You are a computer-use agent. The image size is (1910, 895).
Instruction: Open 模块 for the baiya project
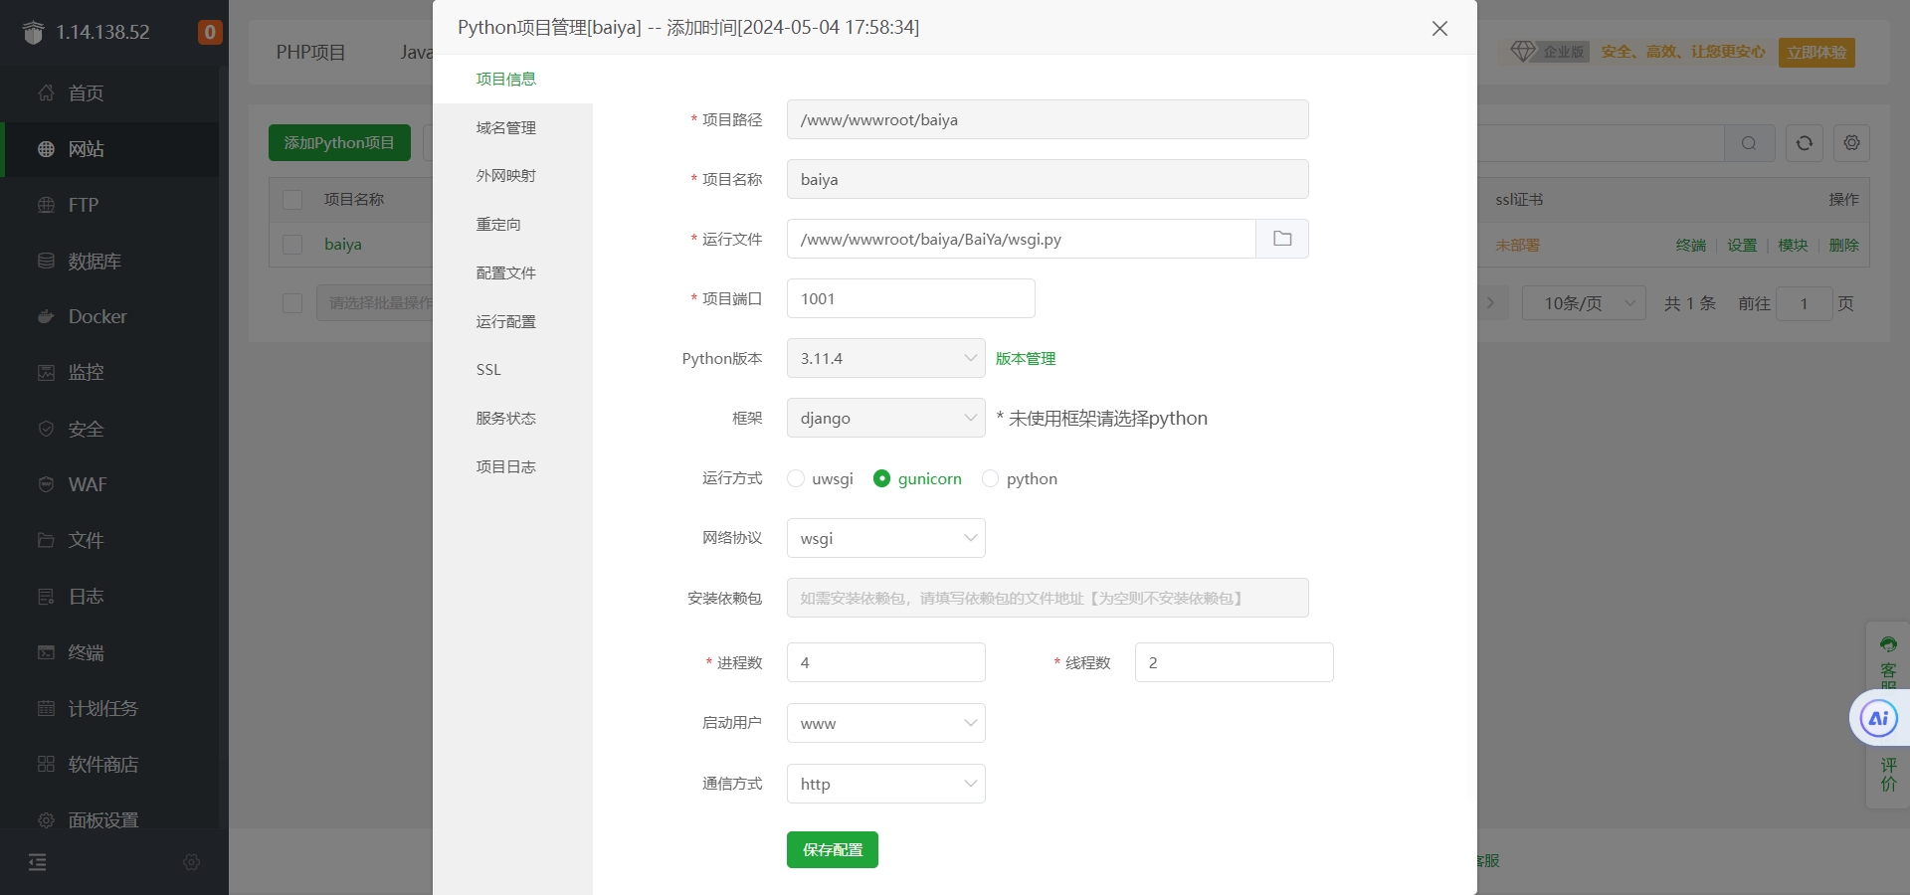1793,245
